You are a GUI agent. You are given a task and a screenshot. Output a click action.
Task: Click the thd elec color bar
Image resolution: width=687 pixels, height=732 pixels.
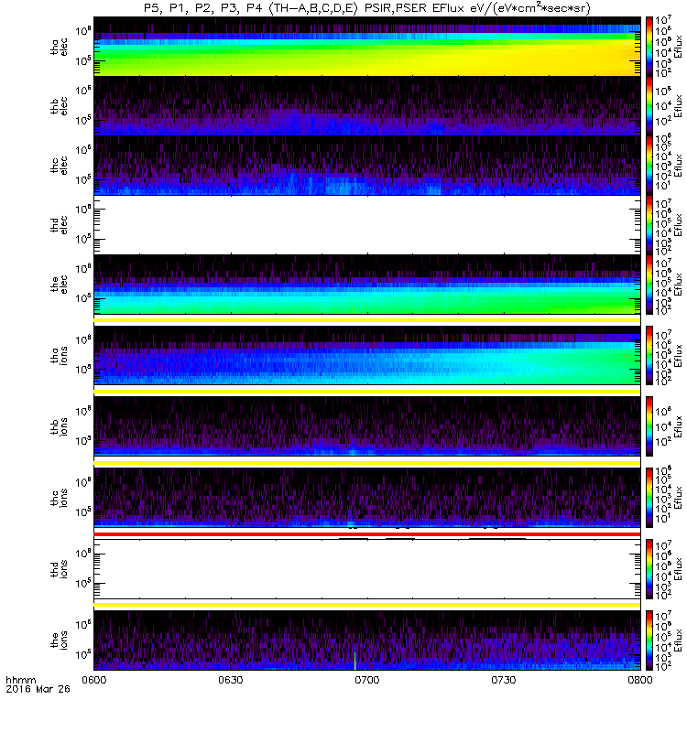coord(649,224)
